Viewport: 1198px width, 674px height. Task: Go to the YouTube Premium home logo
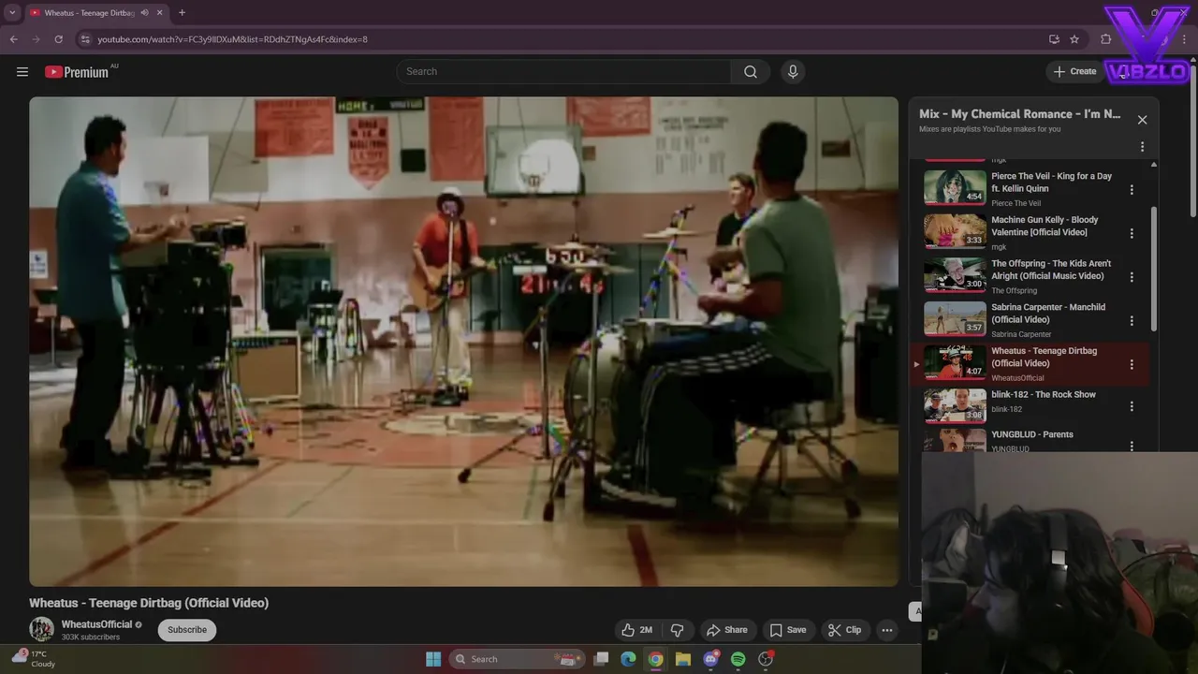[77, 72]
